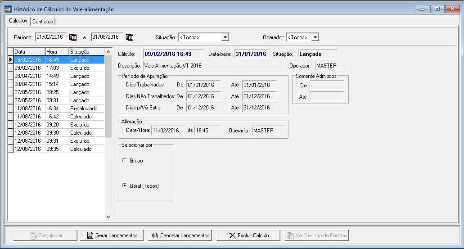Image resolution: width=464 pixels, height=249 pixels.
Task: Expand the Operador dropdown
Action: click(315, 37)
